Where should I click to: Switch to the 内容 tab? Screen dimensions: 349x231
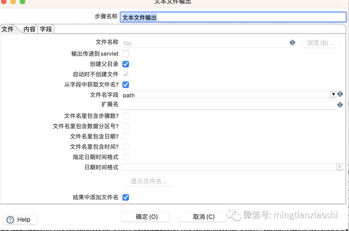point(29,29)
